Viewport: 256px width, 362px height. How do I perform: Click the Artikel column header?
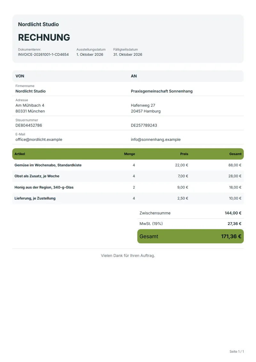tap(20, 154)
